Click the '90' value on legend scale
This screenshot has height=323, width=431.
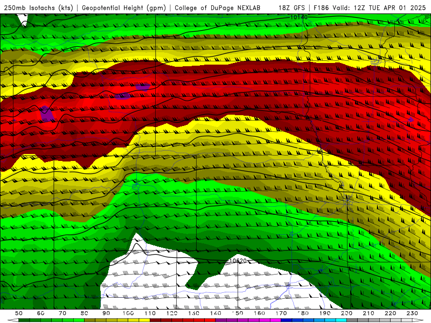[106, 313]
